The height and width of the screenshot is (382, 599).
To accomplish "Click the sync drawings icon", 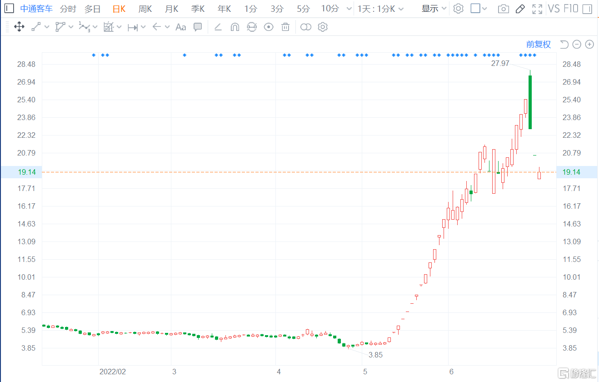I will click(251, 27).
